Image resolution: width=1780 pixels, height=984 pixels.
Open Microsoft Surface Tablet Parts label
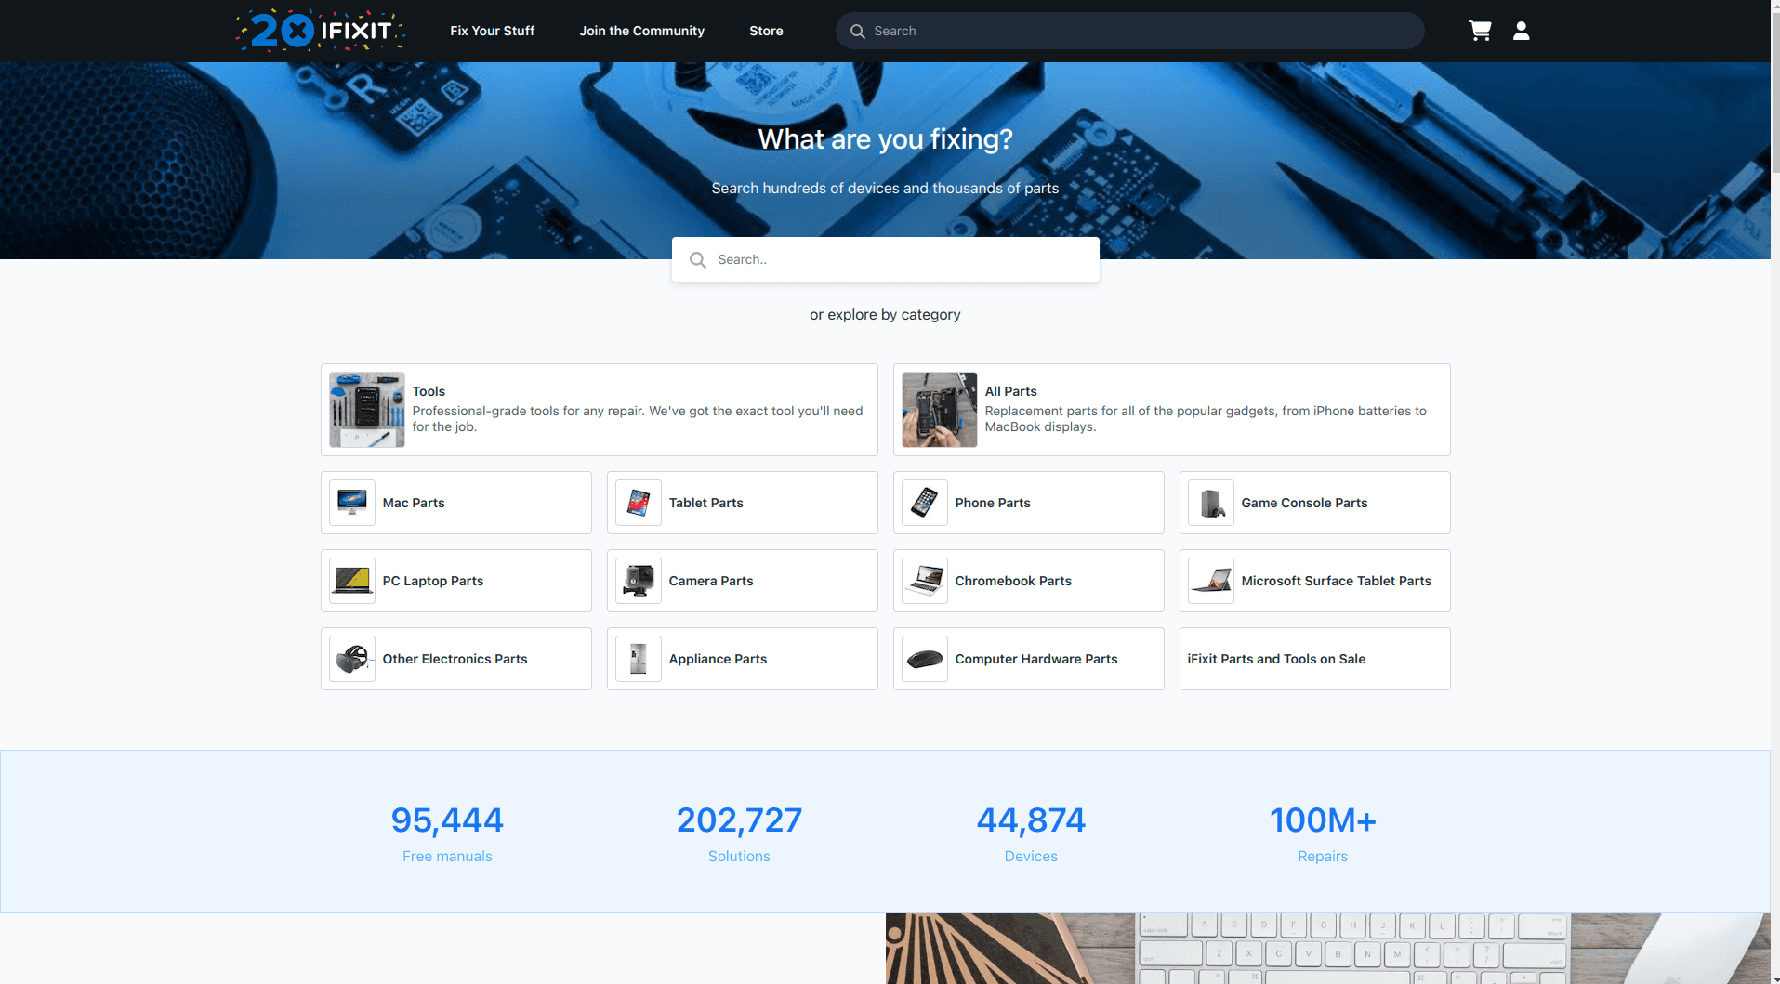coord(1337,581)
